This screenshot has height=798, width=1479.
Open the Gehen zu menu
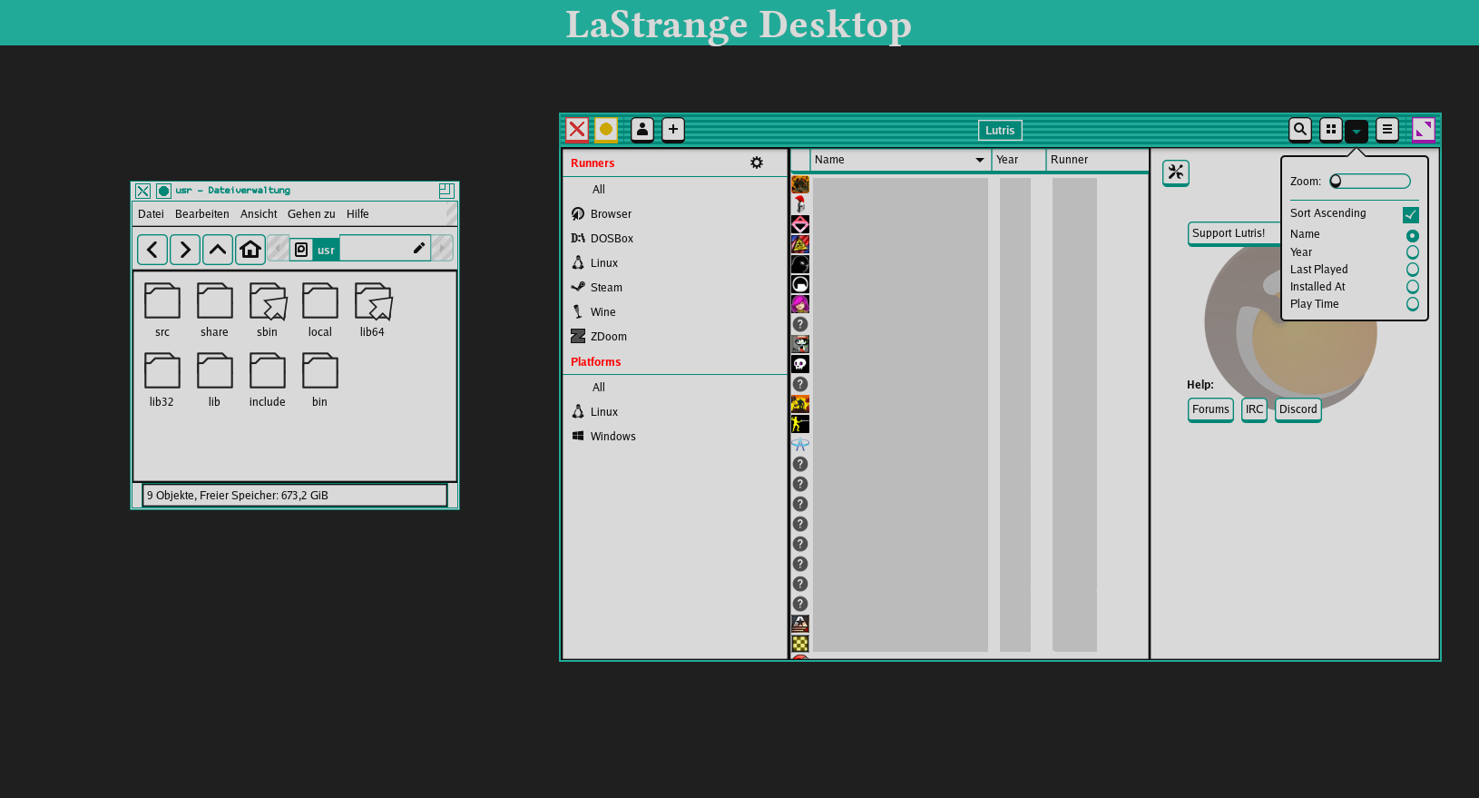(x=311, y=214)
